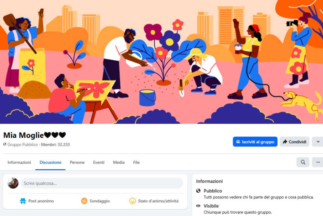Click the search magnifier icon button
This screenshot has width=323, height=216.
(x=303, y=162)
